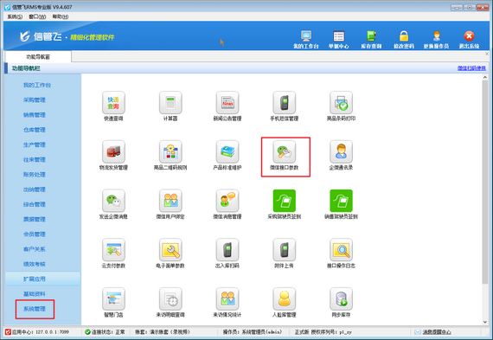Click 修改密码 lock toolbar icon
The width and height of the screenshot is (493, 340).
click(404, 40)
